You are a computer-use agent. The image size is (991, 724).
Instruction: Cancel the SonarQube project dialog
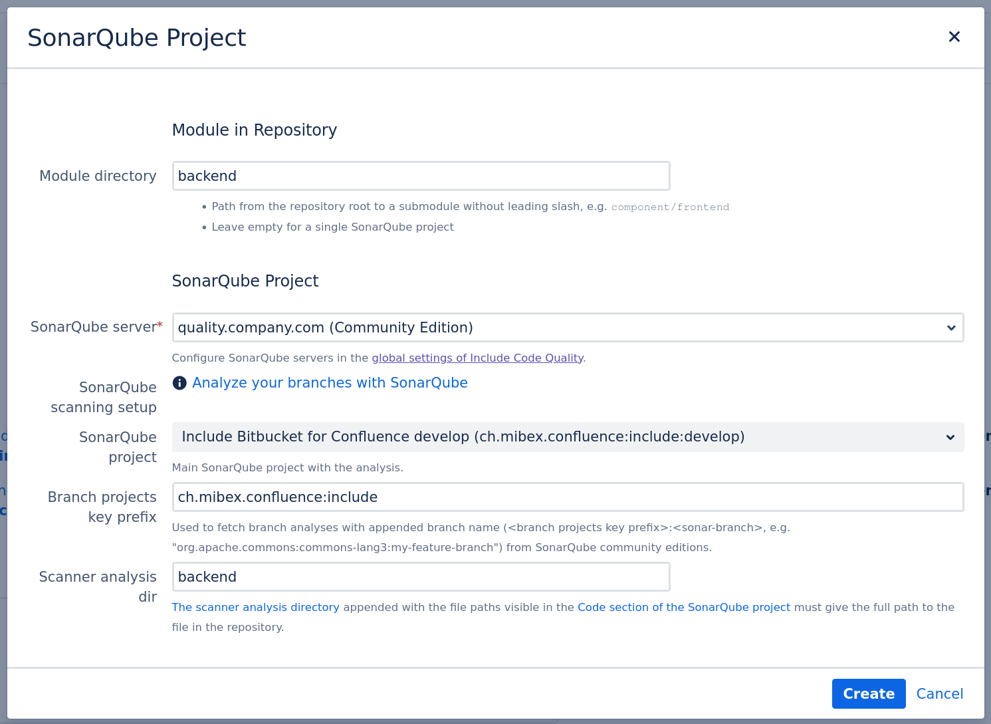pos(939,694)
